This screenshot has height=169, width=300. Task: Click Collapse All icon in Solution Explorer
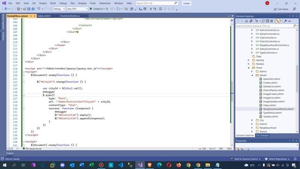267,21
